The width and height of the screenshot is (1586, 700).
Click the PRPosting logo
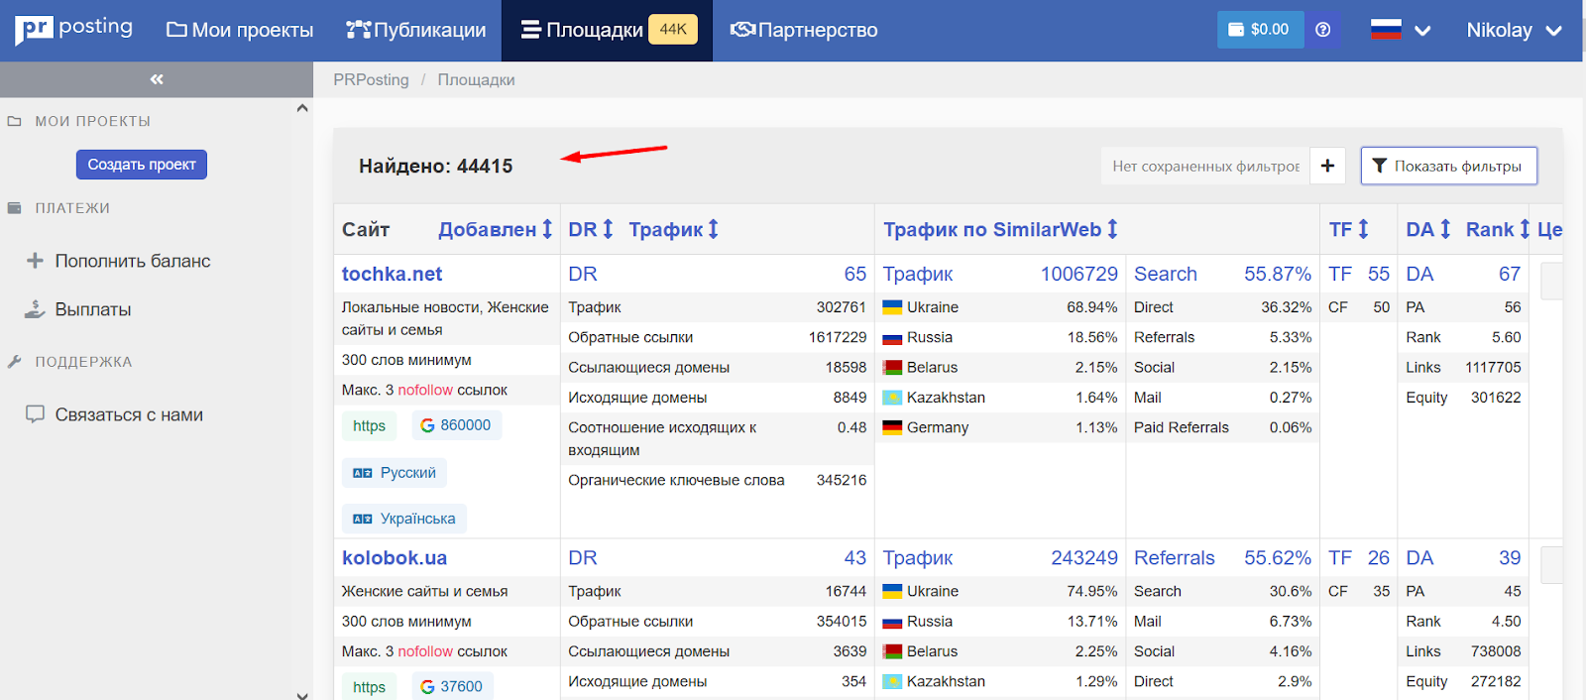[x=74, y=29]
